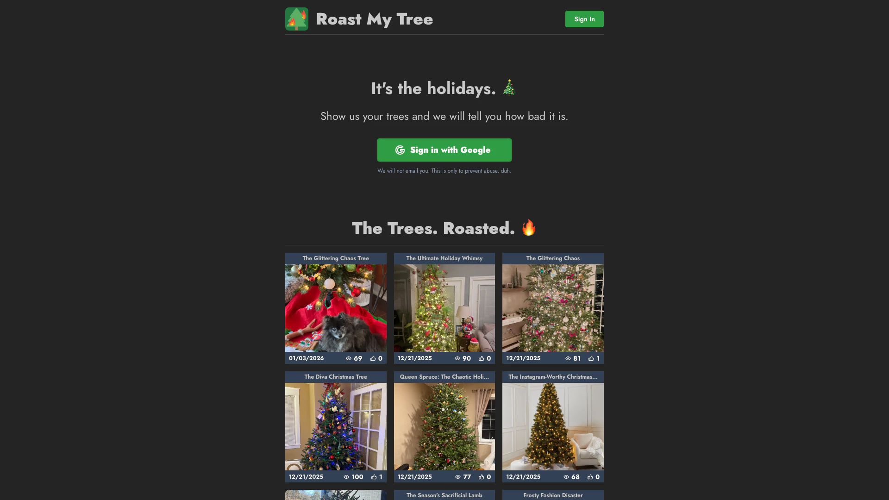Click the thumbs-up icon on The Glittering Chaos Tree
Viewport: 889px width, 500px height.
coord(373,358)
